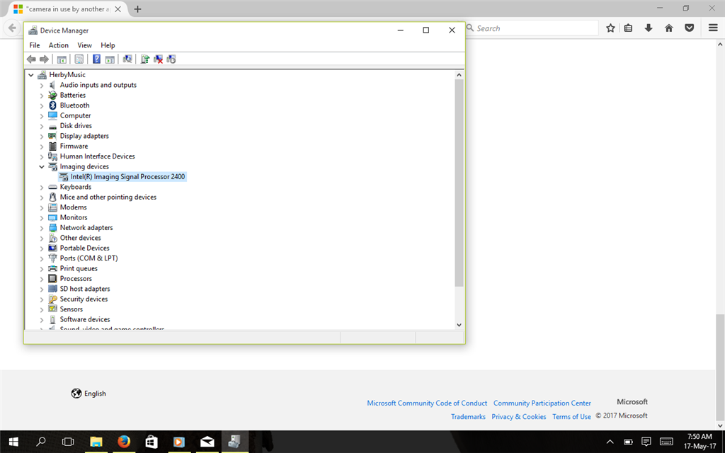Open the Windows Start menu
Viewport: 725px width, 453px height.
pos(13,442)
